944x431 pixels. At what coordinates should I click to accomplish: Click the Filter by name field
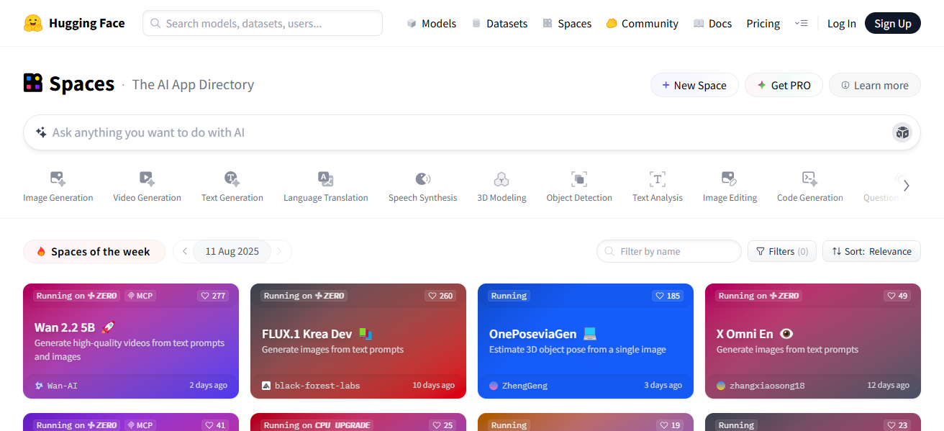pos(669,251)
